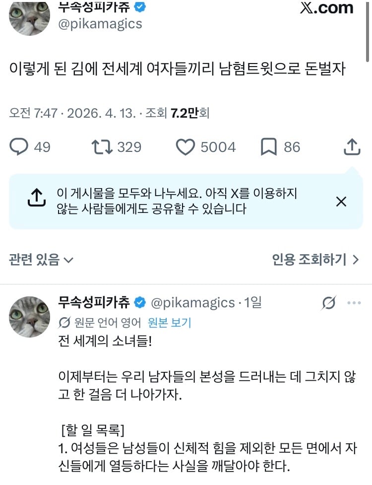372x485 pixels.
Task: Click the 조회 7.2만회 view count
Action: coord(178,113)
